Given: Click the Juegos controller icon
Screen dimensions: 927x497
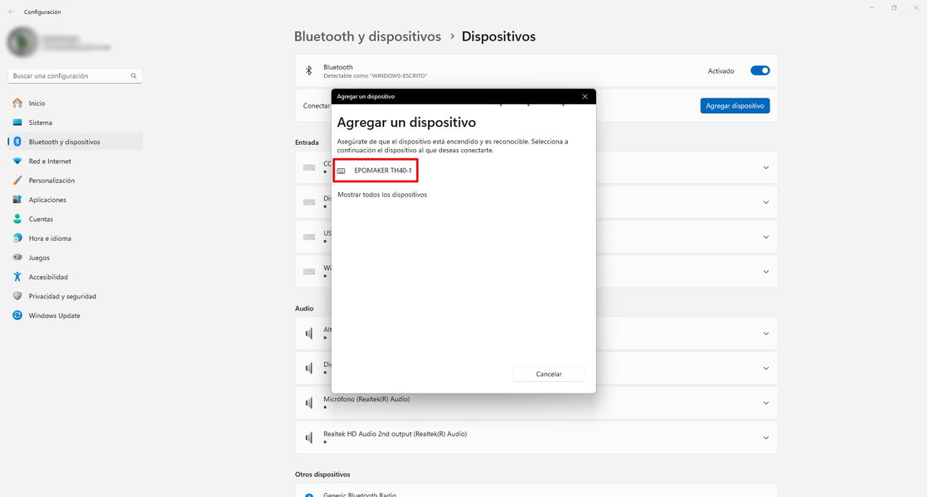Looking at the screenshot, I should pyautogui.click(x=17, y=258).
